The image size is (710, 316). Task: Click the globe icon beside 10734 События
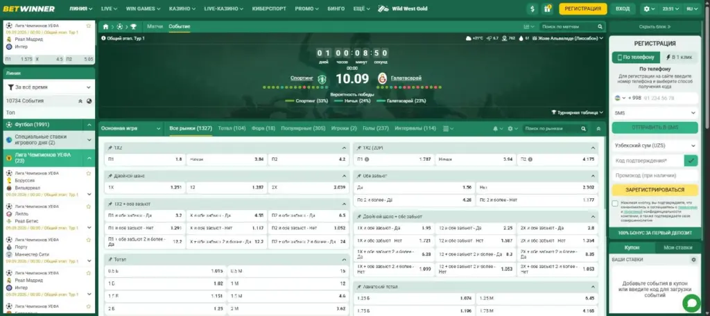pyautogui.click(x=89, y=101)
